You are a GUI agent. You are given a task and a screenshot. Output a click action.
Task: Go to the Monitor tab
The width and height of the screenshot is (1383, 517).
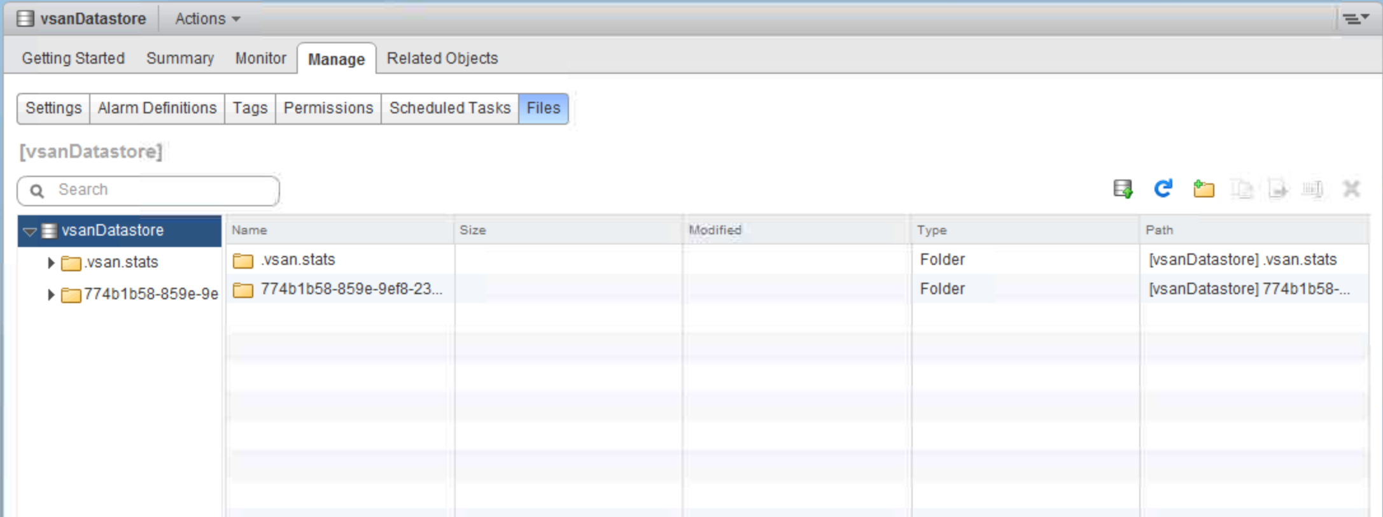260,59
